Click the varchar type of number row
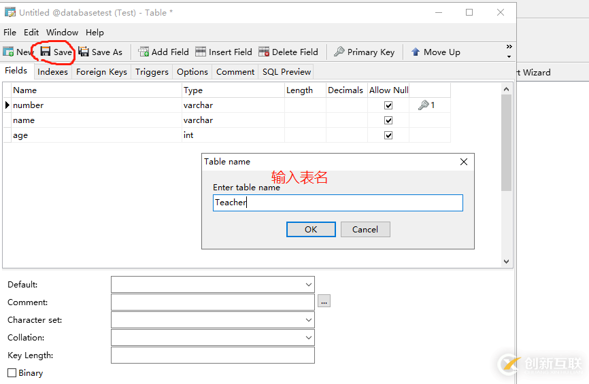 pyautogui.click(x=233, y=105)
